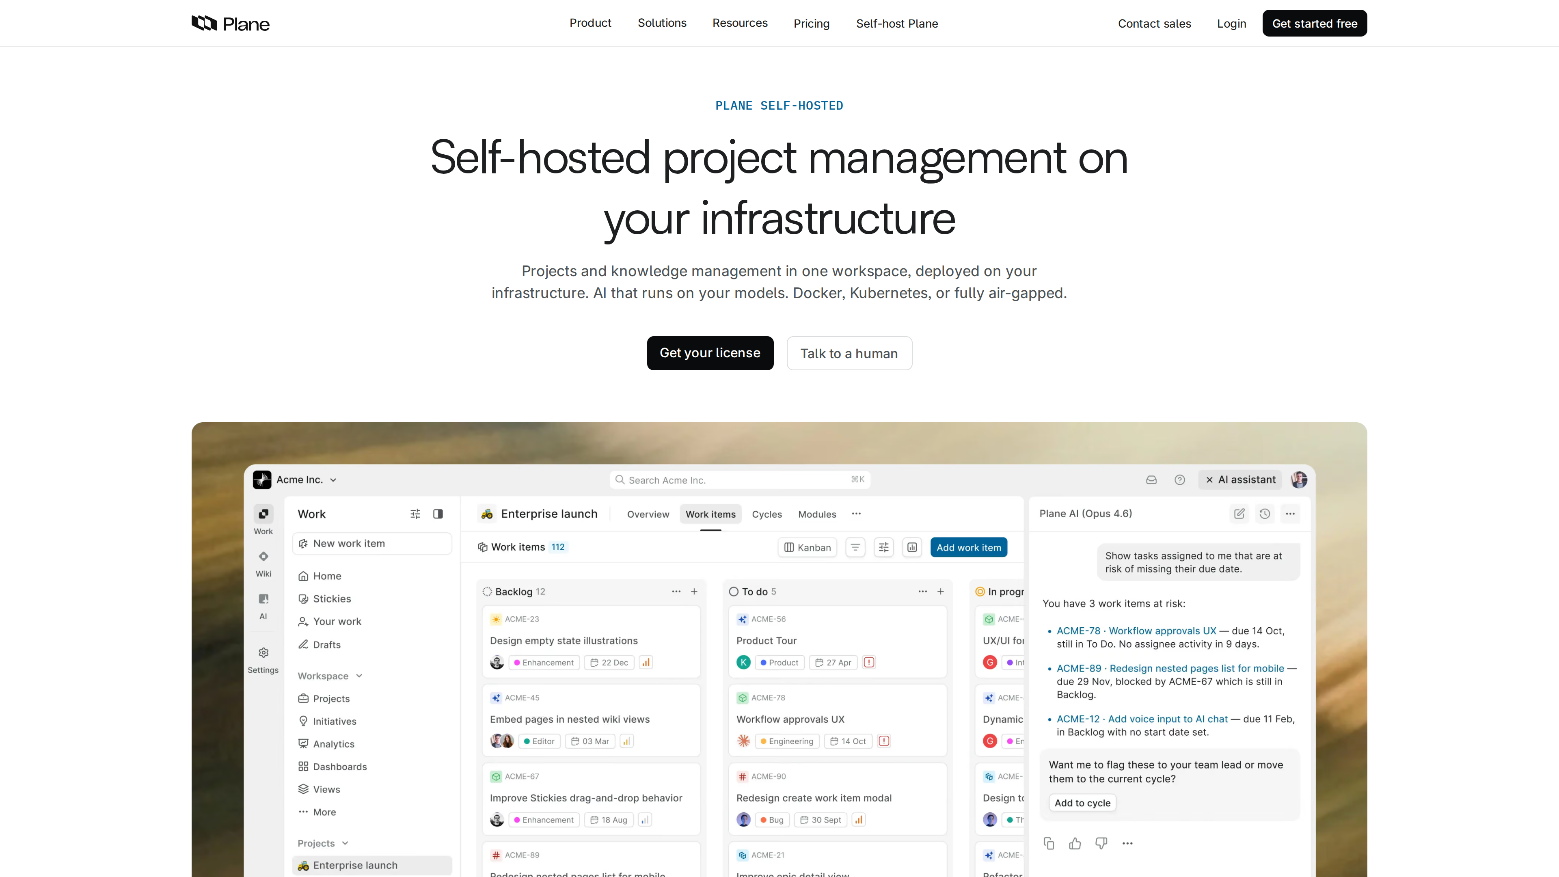Click the To do column plus icon

[941, 591]
